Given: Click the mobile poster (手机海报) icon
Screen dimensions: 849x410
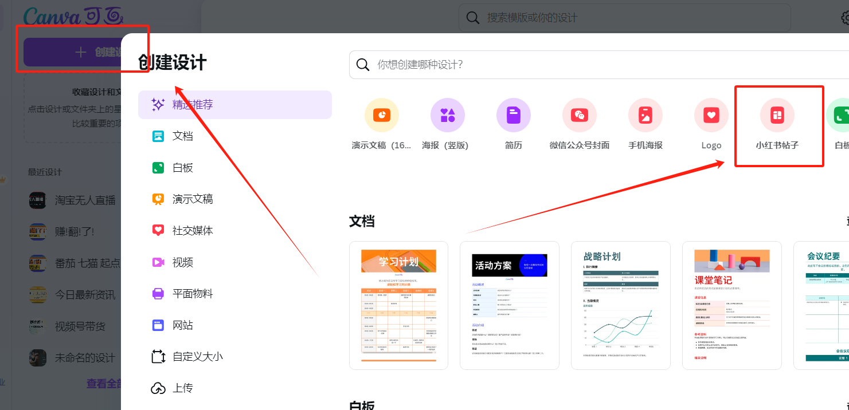Looking at the screenshot, I should (645, 115).
